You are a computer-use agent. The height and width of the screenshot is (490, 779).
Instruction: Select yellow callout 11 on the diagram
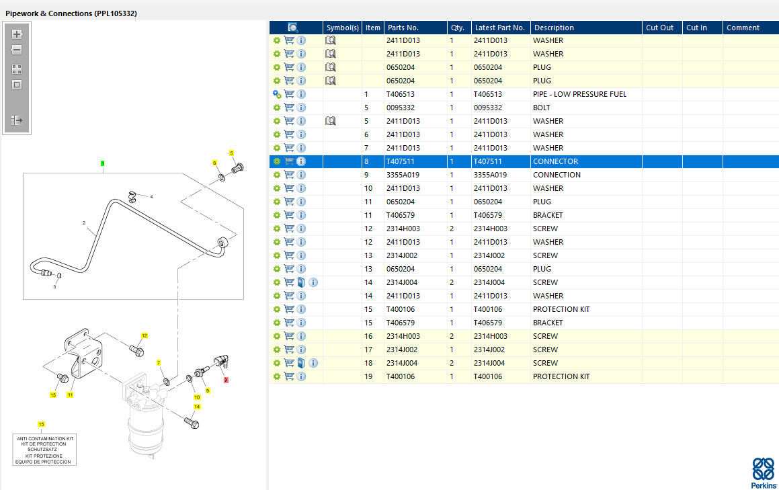[70, 395]
